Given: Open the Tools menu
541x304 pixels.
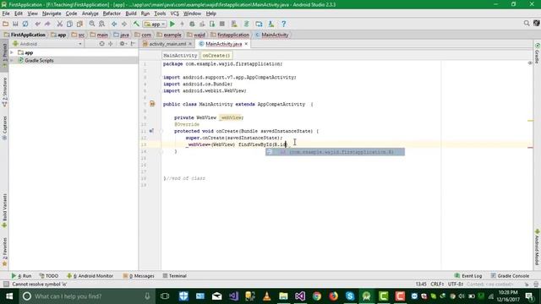Looking at the screenshot, I should pyautogui.click(x=160, y=14).
